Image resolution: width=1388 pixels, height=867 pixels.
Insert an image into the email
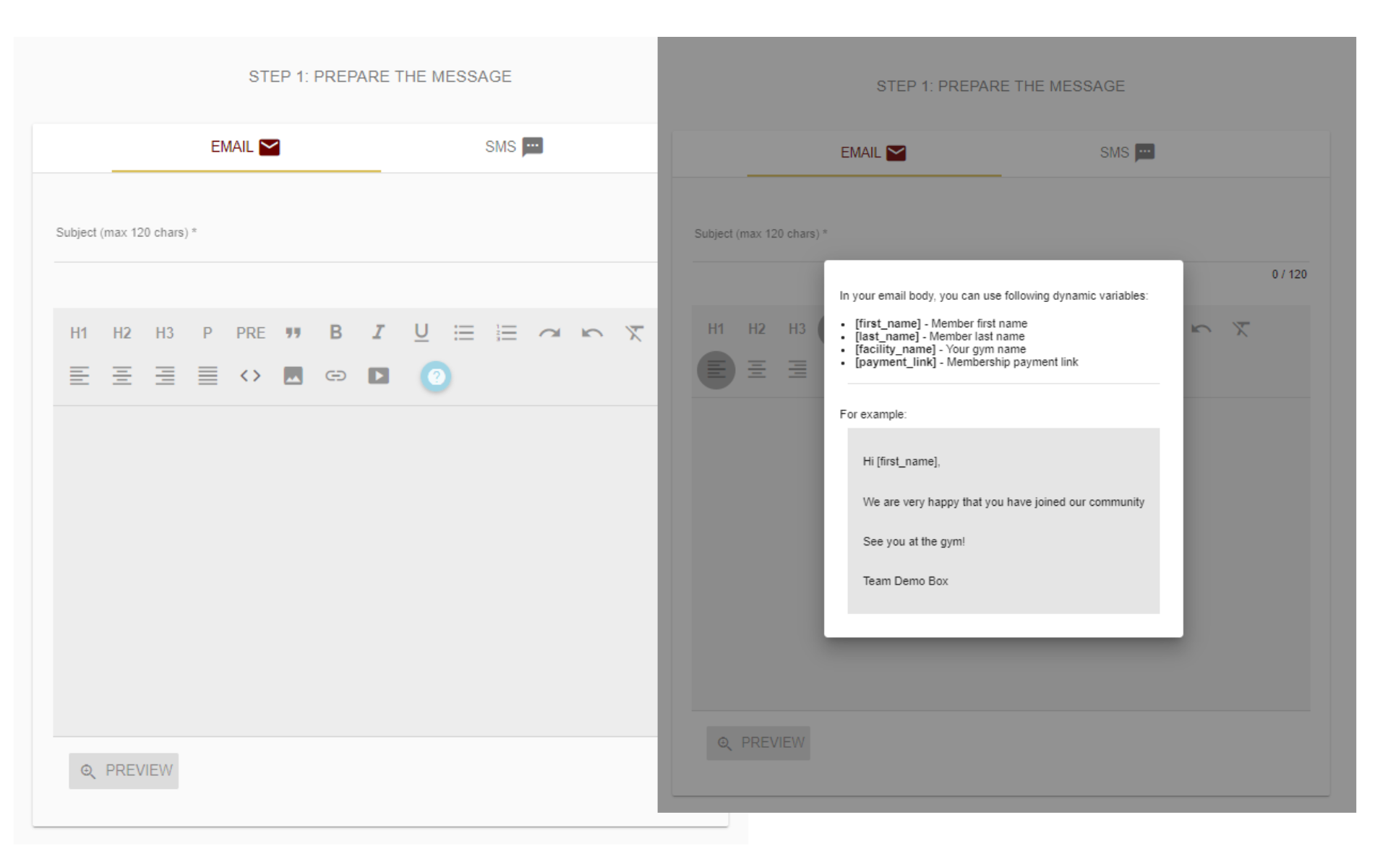point(293,376)
